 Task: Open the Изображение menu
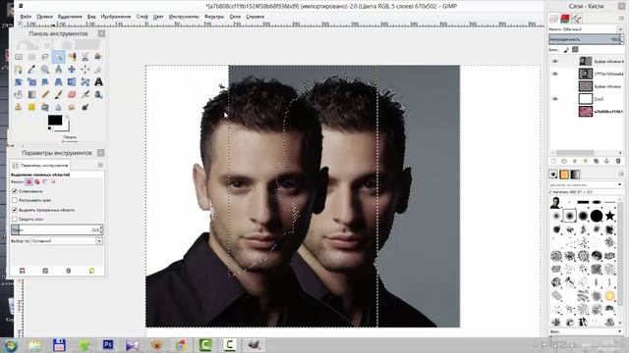[x=116, y=17]
